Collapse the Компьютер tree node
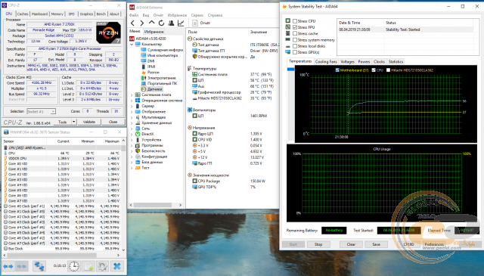 (x=132, y=44)
